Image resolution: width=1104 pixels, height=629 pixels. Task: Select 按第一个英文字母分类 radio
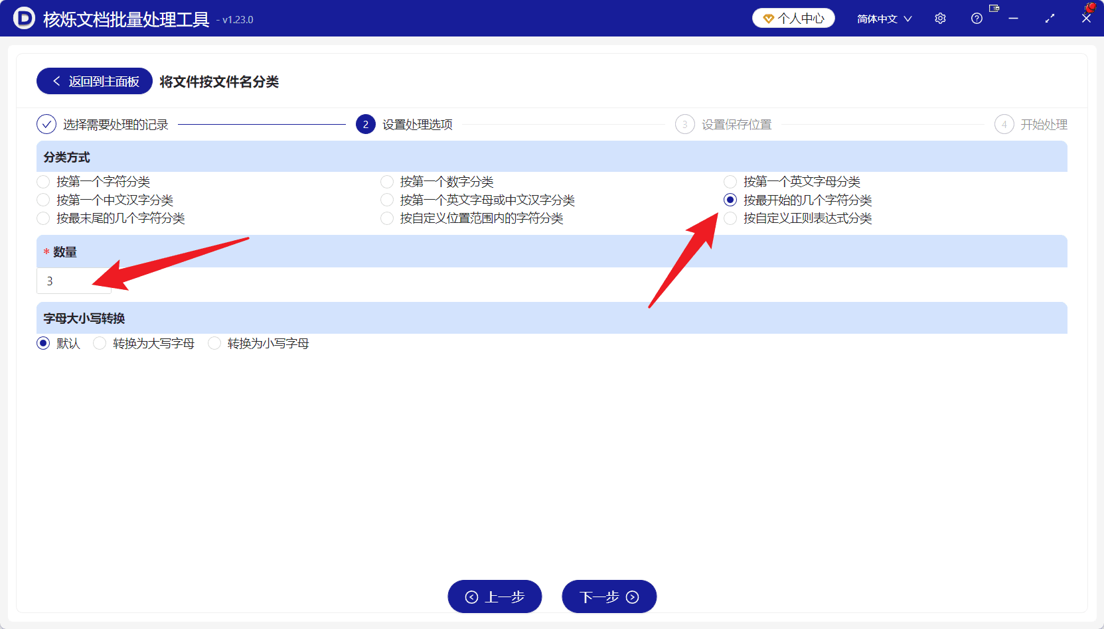pyautogui.click(x=730, y=182)
